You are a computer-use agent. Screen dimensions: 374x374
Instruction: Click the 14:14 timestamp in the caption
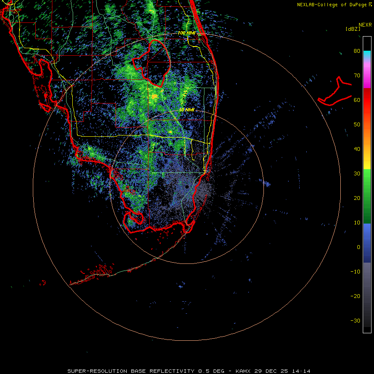[302, 371]
